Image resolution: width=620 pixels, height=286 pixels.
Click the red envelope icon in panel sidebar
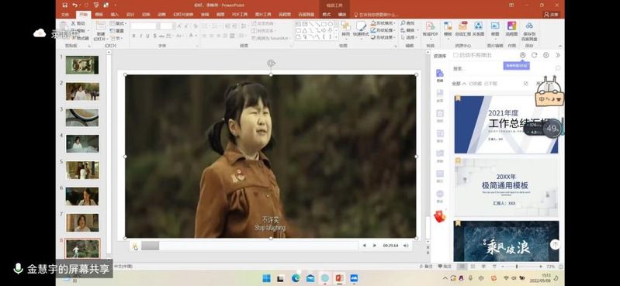[440, 215]
